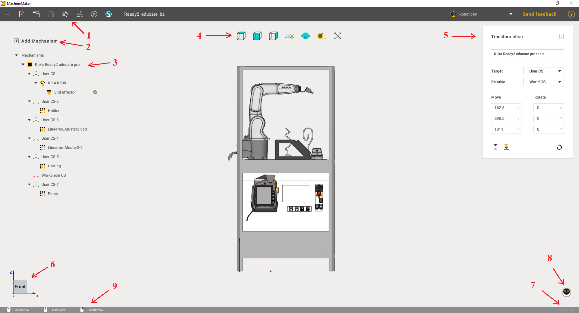Image resolution: width=579 pixels, height=313 pixels.
Task: Select the End effector tree item
Action: pyautogui.click(x=65, y=92)
